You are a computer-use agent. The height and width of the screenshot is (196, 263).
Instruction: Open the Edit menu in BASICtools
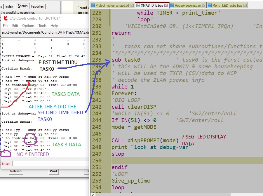pyautogui.click(x=15, y=26)
